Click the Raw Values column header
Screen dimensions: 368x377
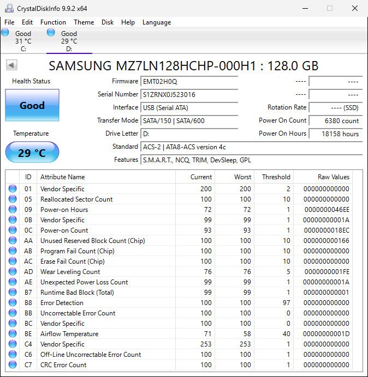[323, 177]
